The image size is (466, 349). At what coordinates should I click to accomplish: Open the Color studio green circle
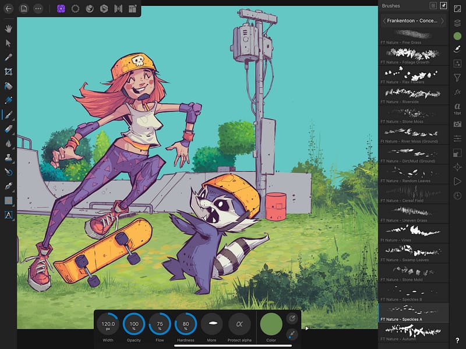tap(457, 36)
